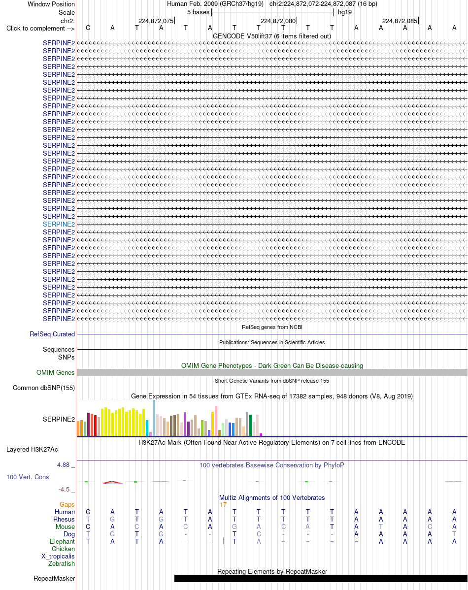Click the Zebrafish alignment row label
This screenshot has height=590, width=468.
point(62,564)
